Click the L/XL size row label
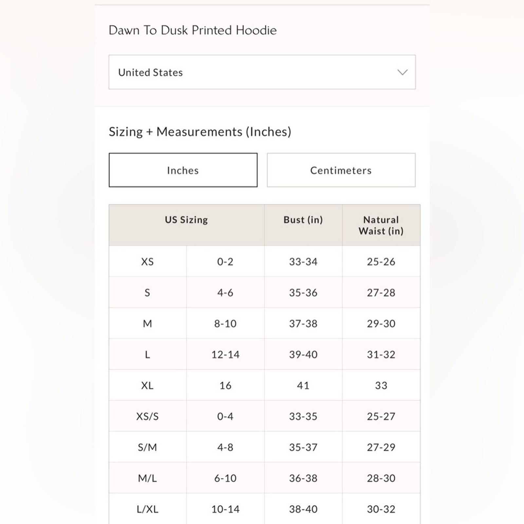The image size is (524, 524). click(x=147, y=509)
